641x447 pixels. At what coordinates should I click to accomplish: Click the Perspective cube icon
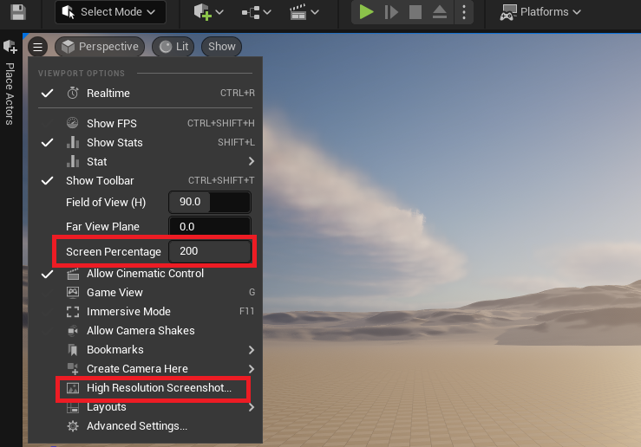[68, 47]
